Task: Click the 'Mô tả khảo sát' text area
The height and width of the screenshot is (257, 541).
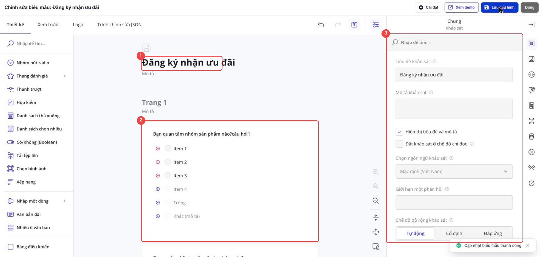Action: (x=454, y=109)
